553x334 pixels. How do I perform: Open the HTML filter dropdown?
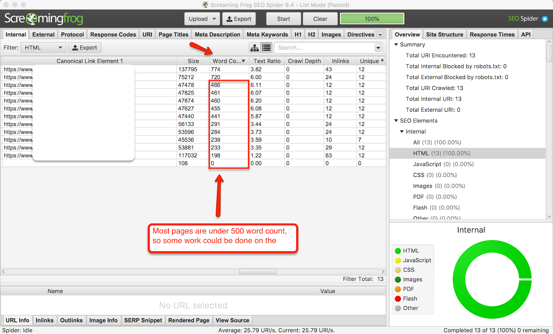tap(43, 48)
